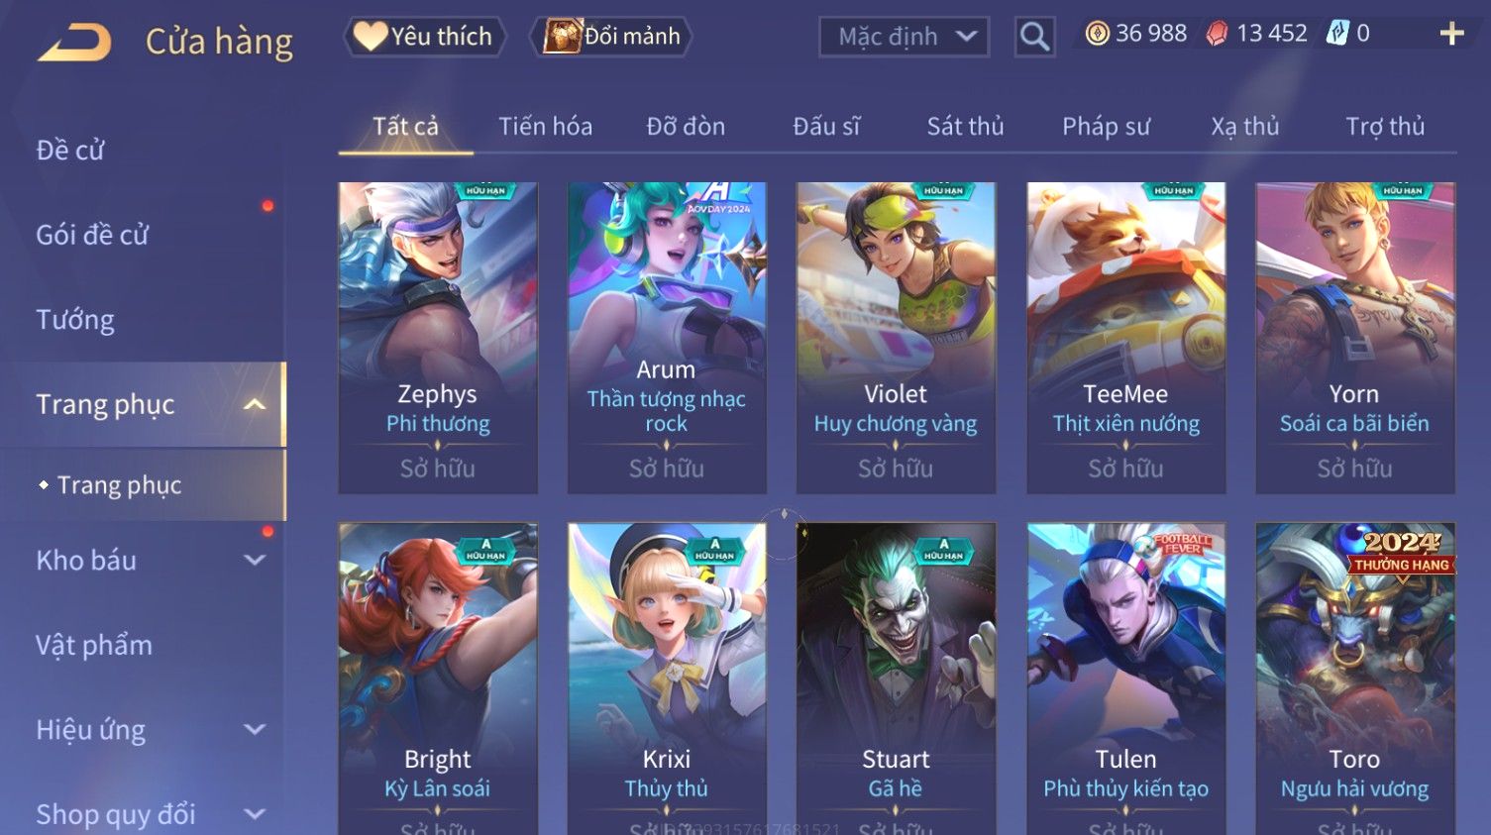Click the red ruby currency icon
Image resolution: width=1491 pixels, height=835 pixels.
click(x=1218, y=34)
